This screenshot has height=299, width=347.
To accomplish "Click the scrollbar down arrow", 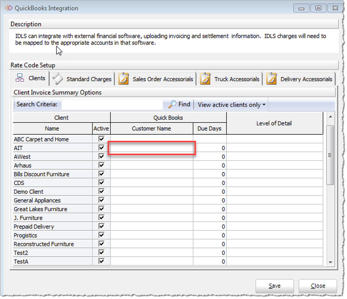I will click(x=330, y=262).
